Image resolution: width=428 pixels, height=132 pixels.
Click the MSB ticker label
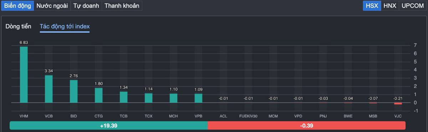(373, 116)
